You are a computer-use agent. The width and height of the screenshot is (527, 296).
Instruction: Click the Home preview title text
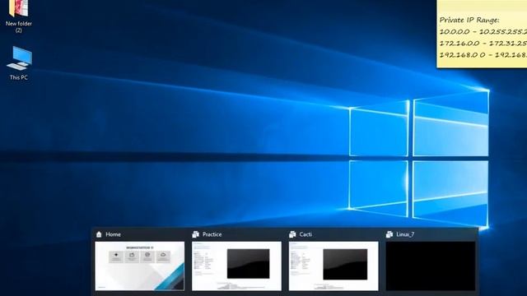tap(114, 234)
